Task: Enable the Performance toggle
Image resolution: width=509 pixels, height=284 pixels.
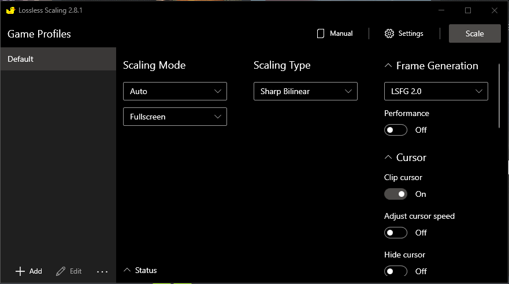Action: (396, 130)
